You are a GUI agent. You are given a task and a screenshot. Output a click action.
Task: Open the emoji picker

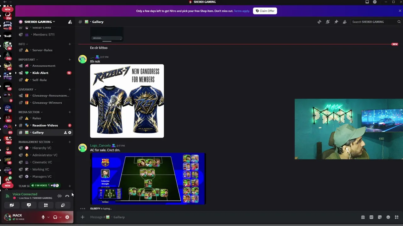(x=388, y=217)
